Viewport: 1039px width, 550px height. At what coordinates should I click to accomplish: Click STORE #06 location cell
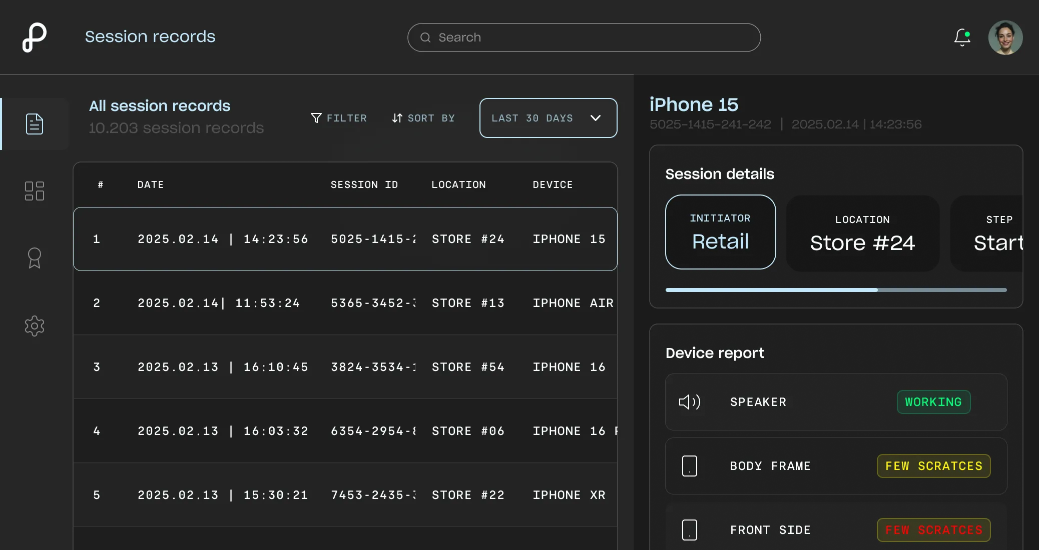468,431
